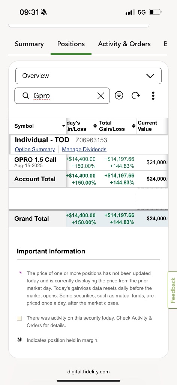Click the magnifying glass search icon
Viewport: 177px width, 385px height.
[26, 95]
